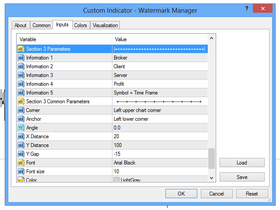The image size is (280, 210).
Task: Open the Colors tab
Action: coord(80,25)
